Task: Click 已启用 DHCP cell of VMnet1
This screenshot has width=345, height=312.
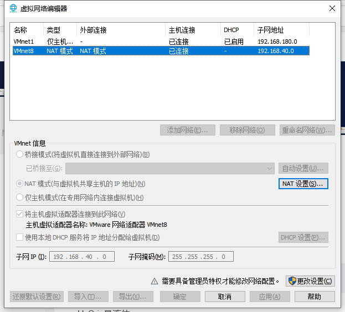Action: [x=234, y=41]
